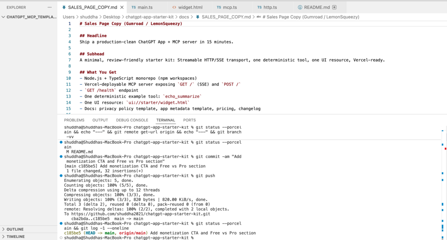Open the '# Sales Page Copy' symbol breadcrumb
Viewport: 447px width, 240px height.
point(311,17)
